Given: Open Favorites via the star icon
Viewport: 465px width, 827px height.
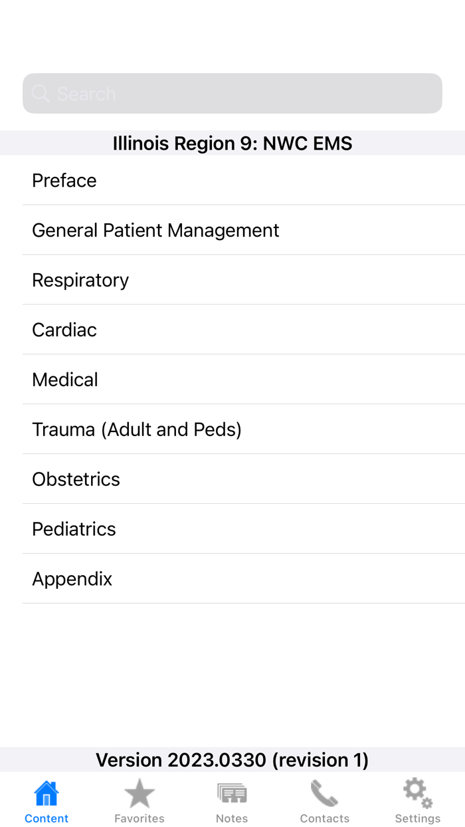Looking at the screenshot, I should click(x=139, y=793).
